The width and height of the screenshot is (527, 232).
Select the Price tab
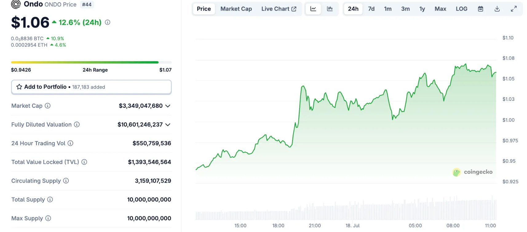pyautogui.click(x=204, y=9)
